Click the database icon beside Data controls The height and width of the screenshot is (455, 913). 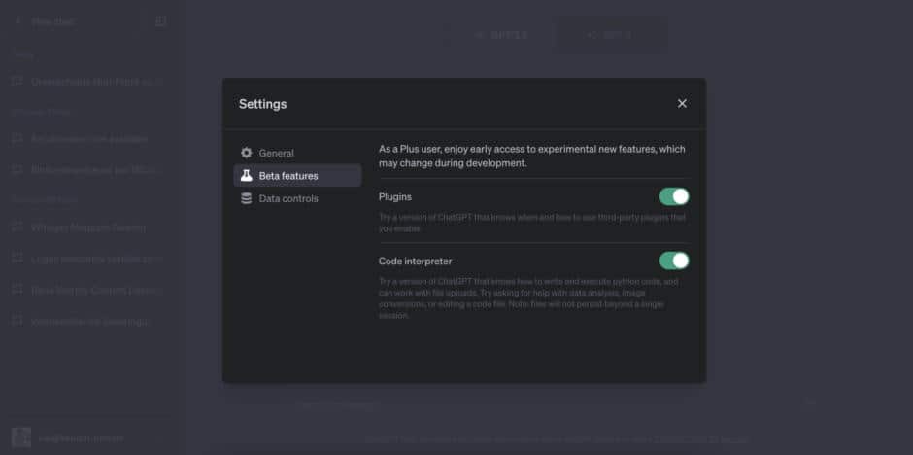(x=247, y=198)
